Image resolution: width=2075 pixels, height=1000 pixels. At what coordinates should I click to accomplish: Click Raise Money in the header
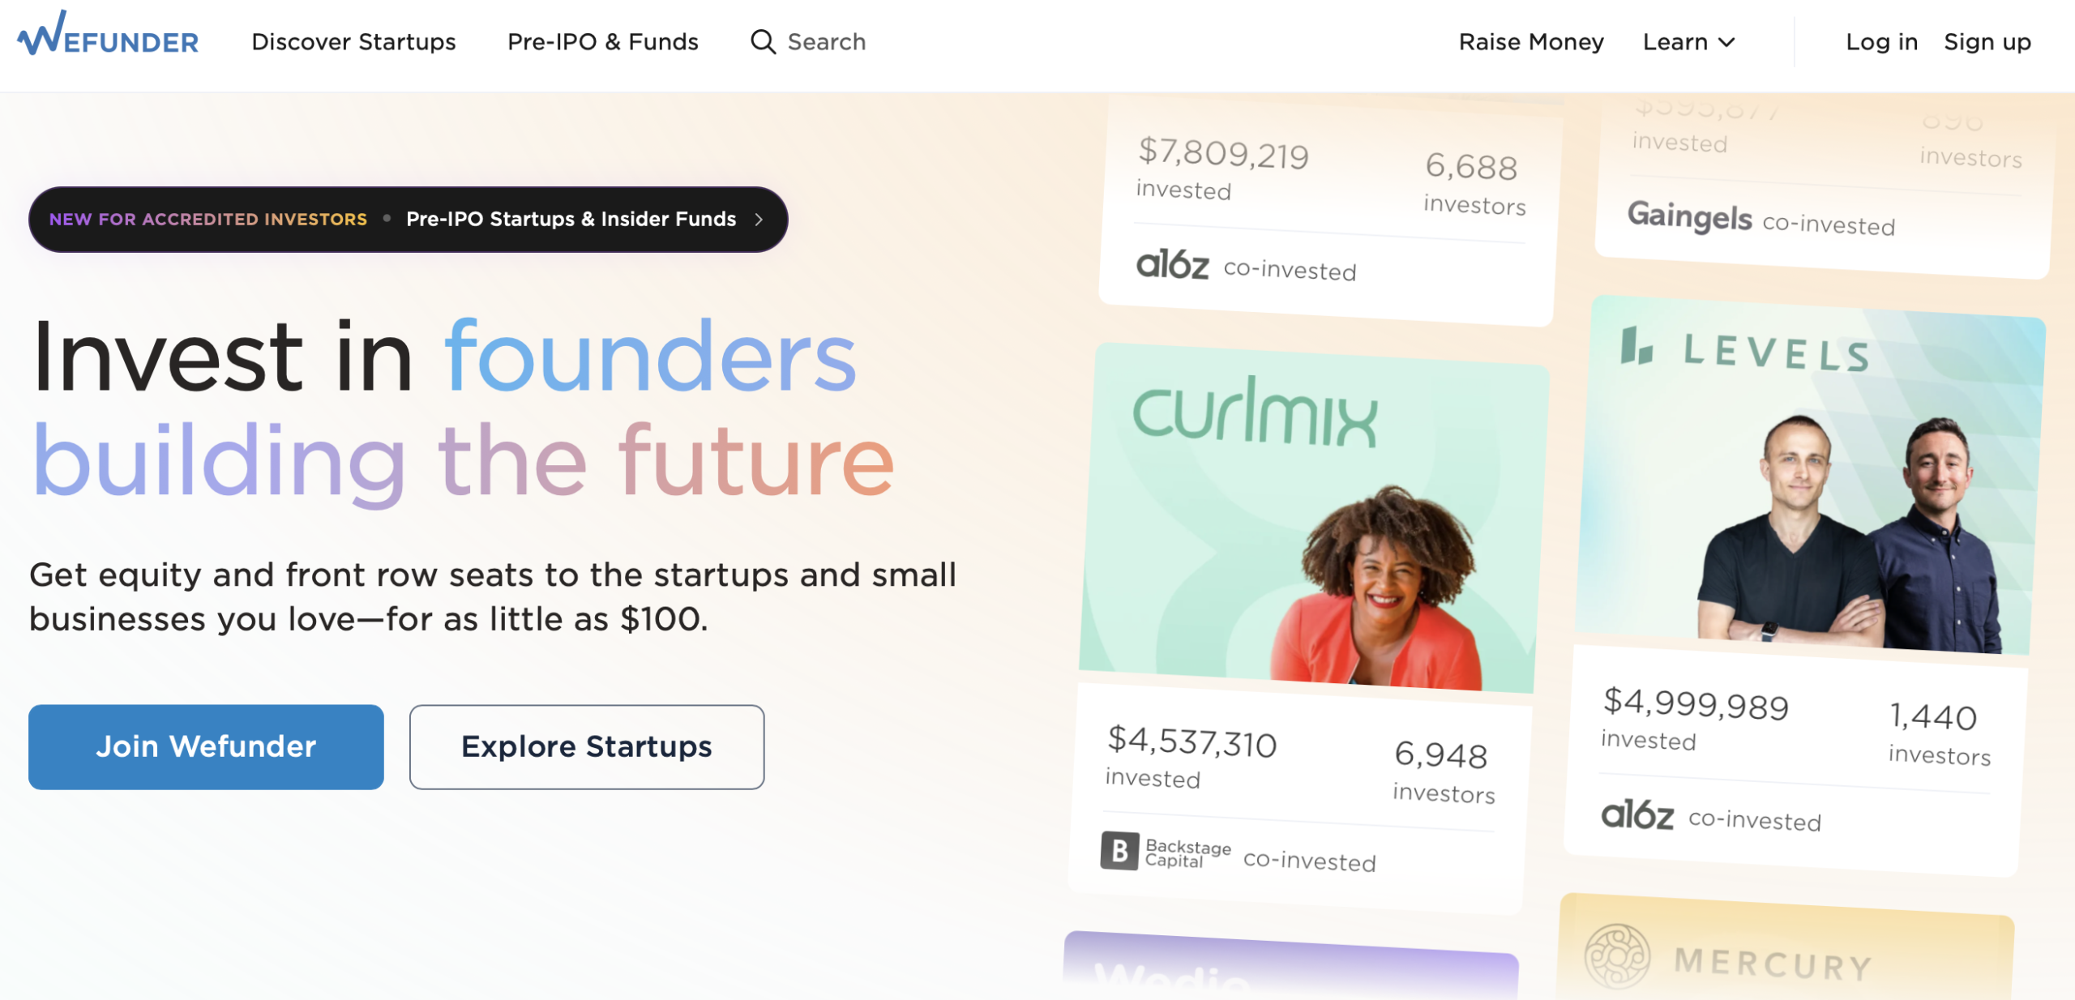[x=1531, y=41]
